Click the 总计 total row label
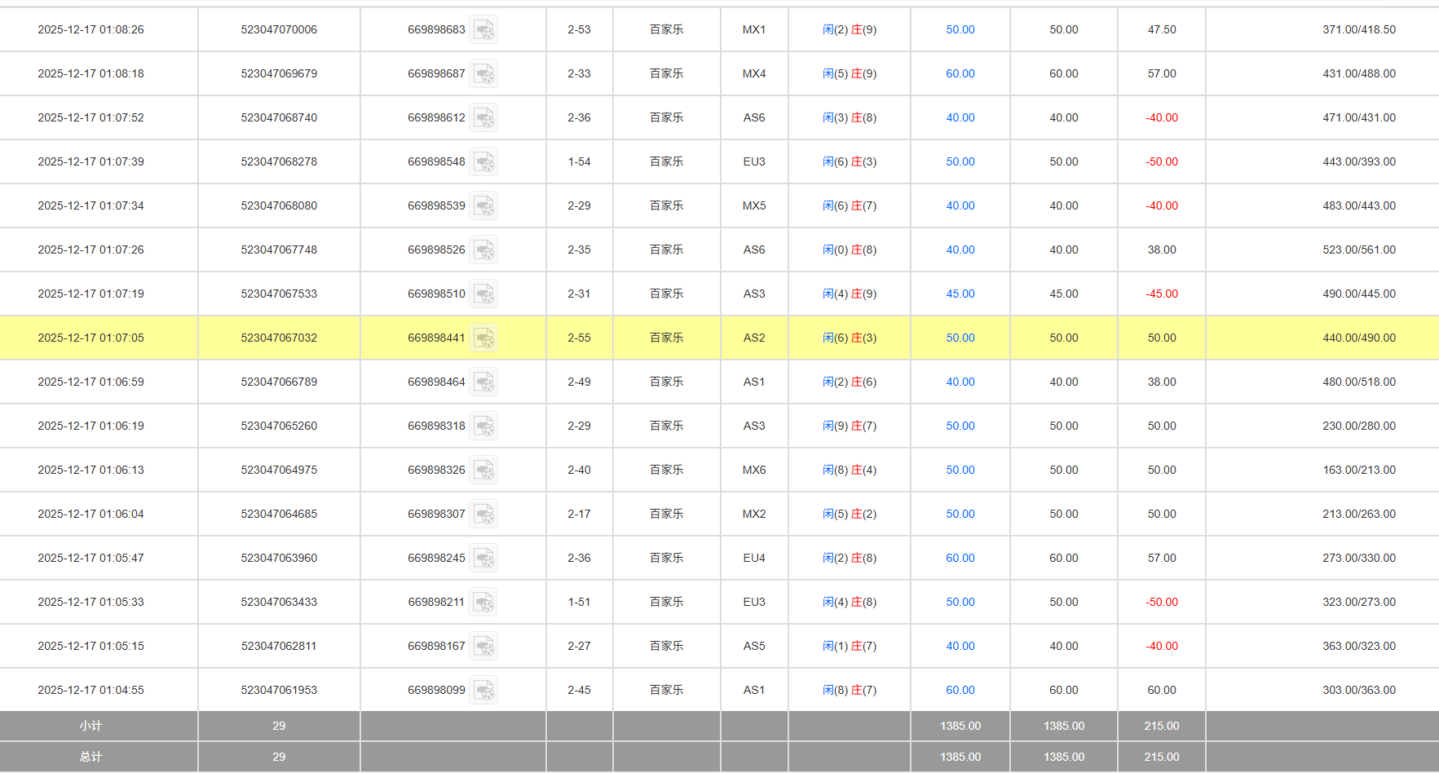1439x773 pixels. click(x=90, y=757)
